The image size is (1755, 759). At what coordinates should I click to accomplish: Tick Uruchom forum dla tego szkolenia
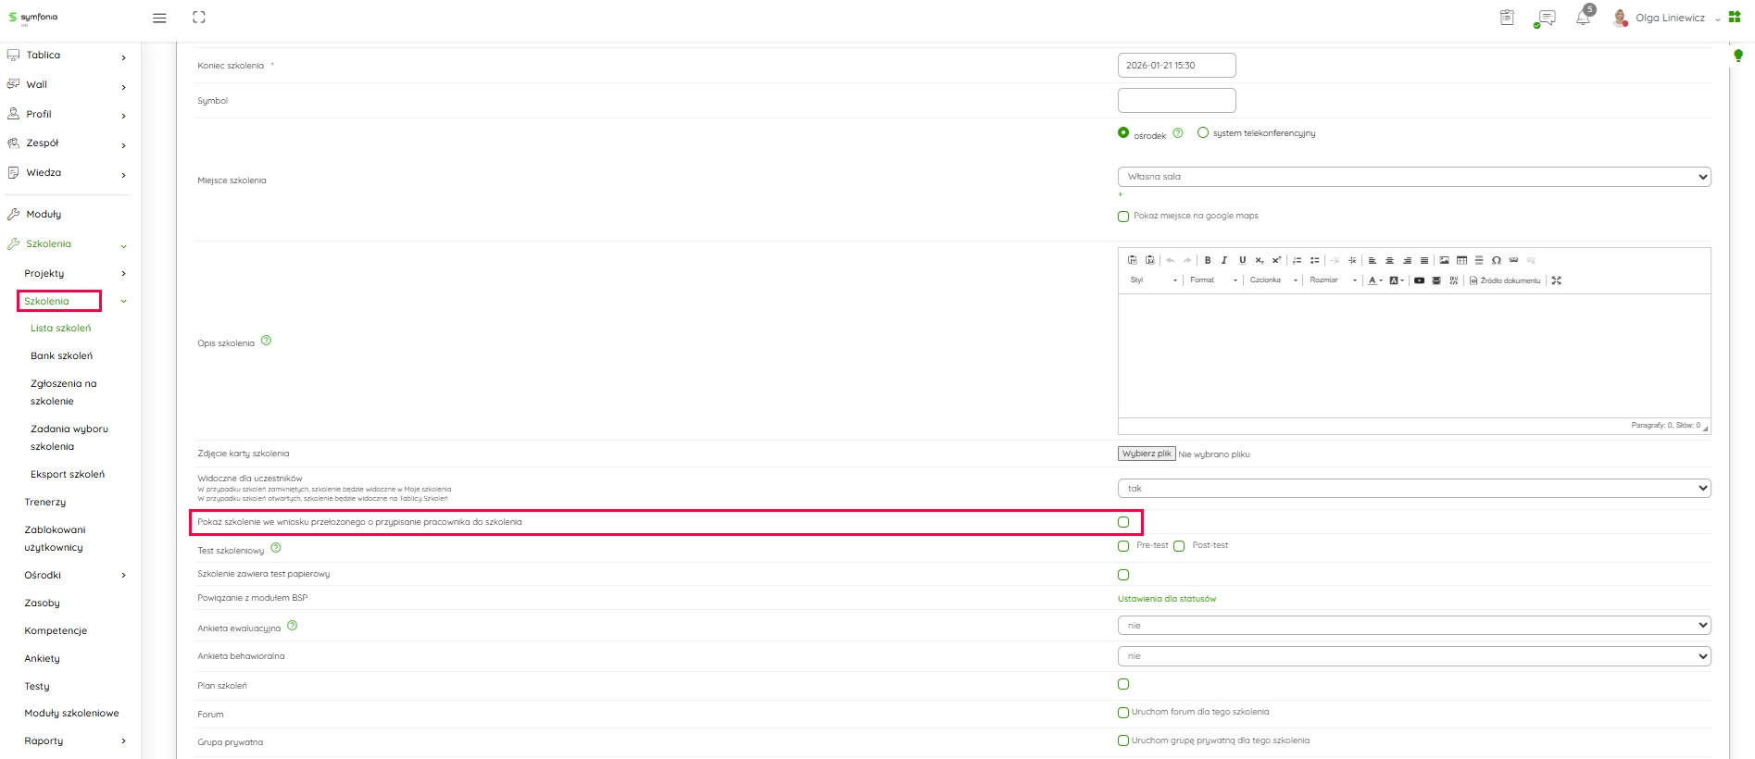tap(1123, 713)
